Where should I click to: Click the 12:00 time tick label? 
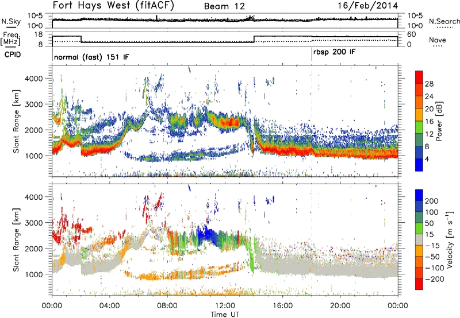pyautogui.click(x=225, y=306)
